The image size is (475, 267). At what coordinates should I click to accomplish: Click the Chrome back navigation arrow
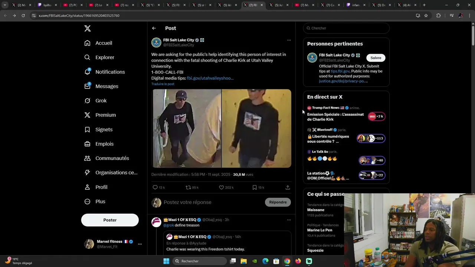coord(5,16)
